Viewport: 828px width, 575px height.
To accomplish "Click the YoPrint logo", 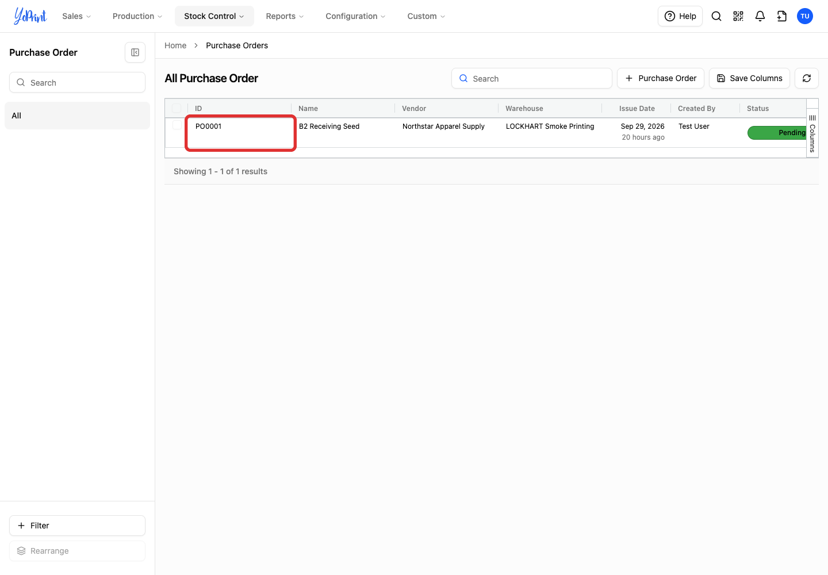I will point(30,16).
